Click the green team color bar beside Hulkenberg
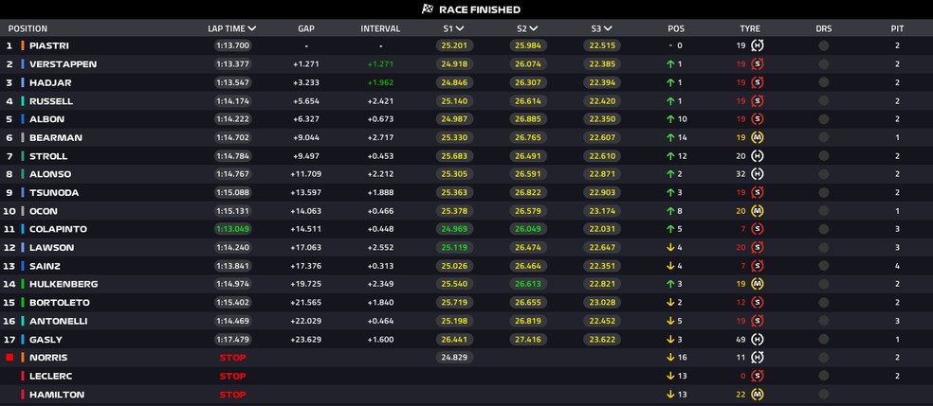 [23, 284]
